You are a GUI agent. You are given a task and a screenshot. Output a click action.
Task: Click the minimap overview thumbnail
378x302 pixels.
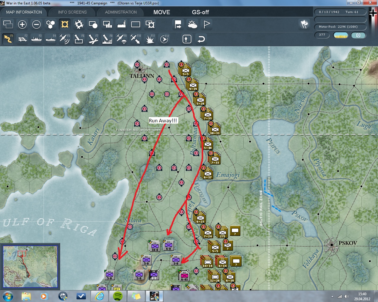point(30,267)
